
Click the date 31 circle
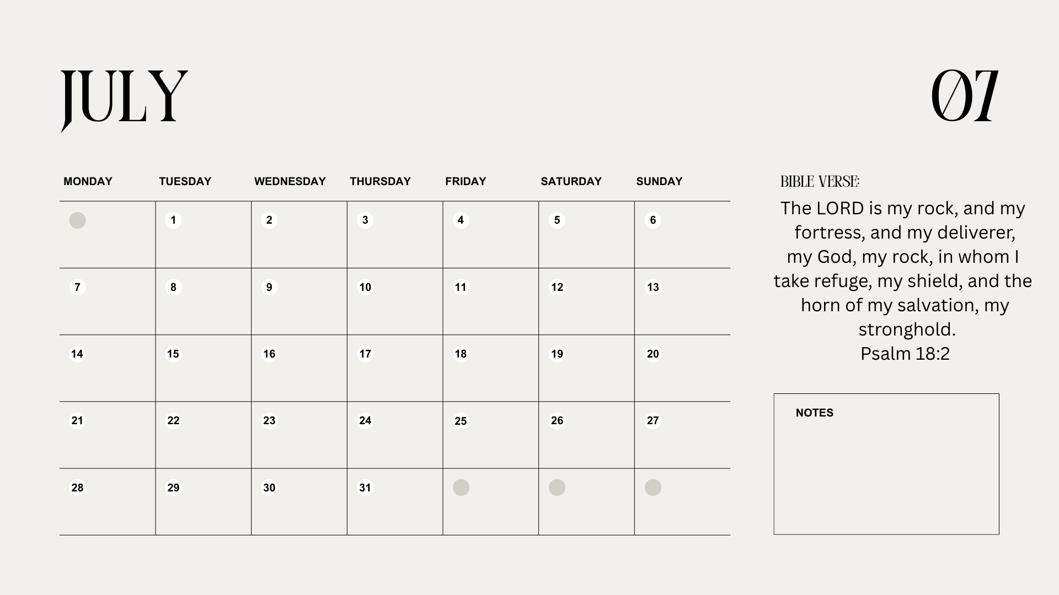click(365, 488)
